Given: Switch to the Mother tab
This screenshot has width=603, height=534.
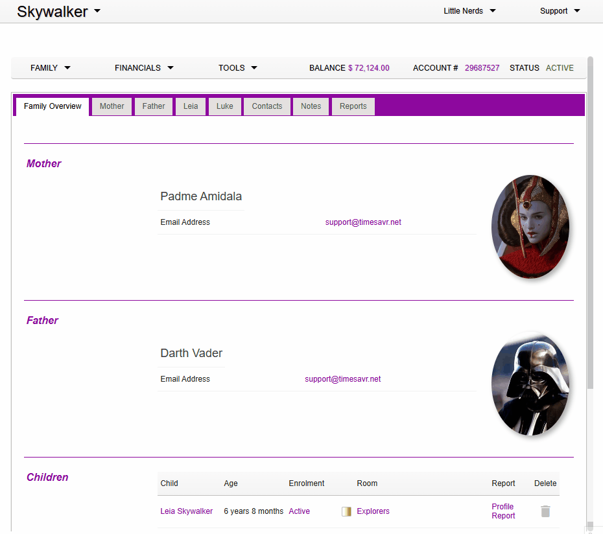Looking at the screenshot, I should (x=112, y=106).
